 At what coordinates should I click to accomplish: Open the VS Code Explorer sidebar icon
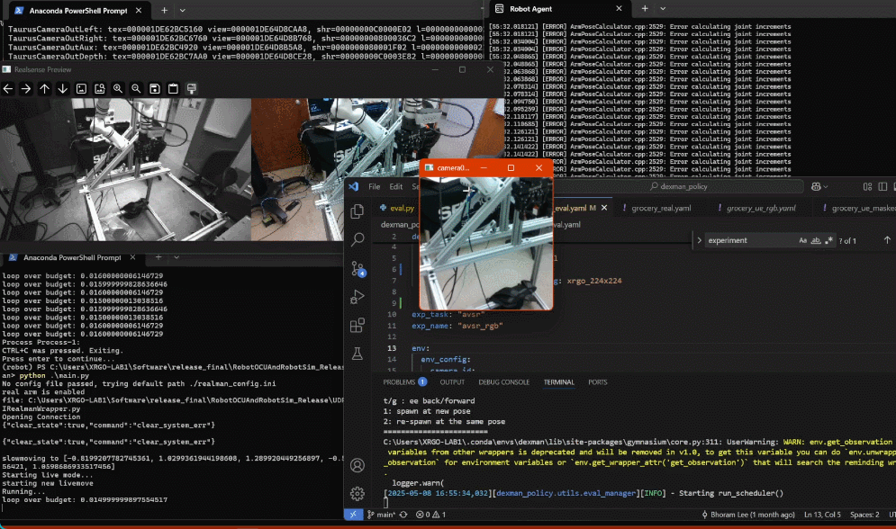(x=357, y=211)
